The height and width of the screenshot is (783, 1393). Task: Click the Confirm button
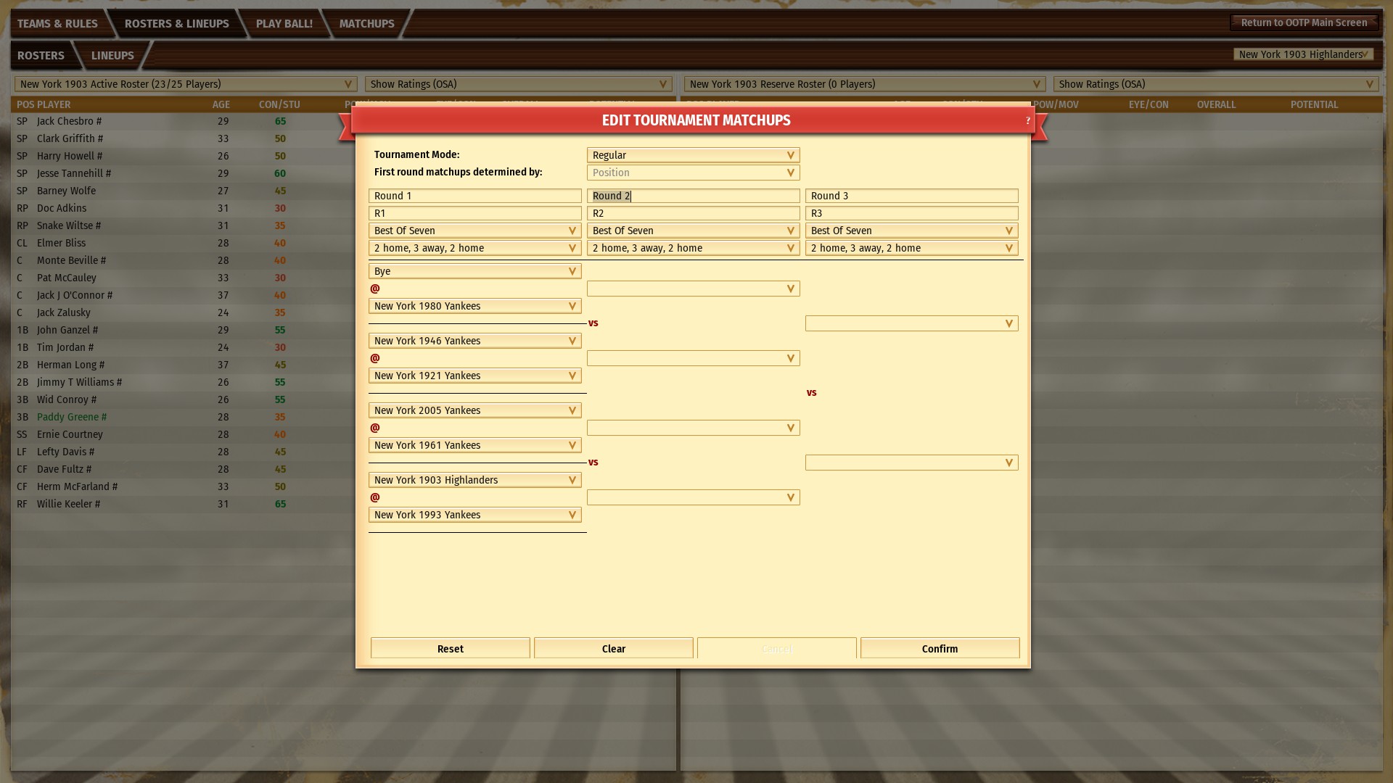pyautogui.click(x=940, y=648)
